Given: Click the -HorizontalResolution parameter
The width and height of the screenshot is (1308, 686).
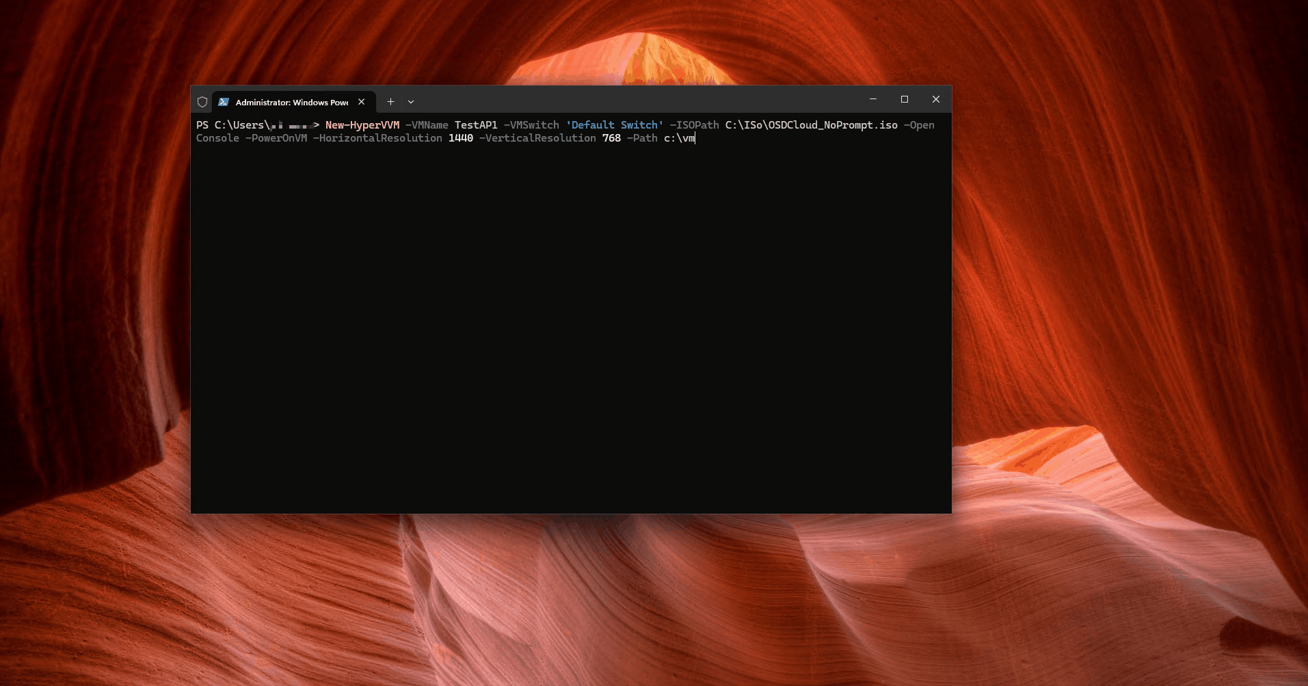Looking at the screenshot, I should pos(377,138).
